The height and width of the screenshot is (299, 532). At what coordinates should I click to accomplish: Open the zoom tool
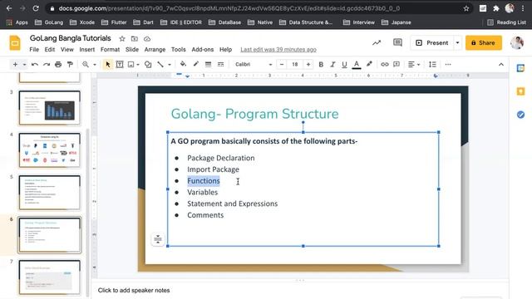coord(86,65)
